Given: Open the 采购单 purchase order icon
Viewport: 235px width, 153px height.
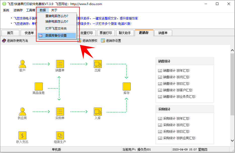Looking at the screenshot, I should (60, 112).
